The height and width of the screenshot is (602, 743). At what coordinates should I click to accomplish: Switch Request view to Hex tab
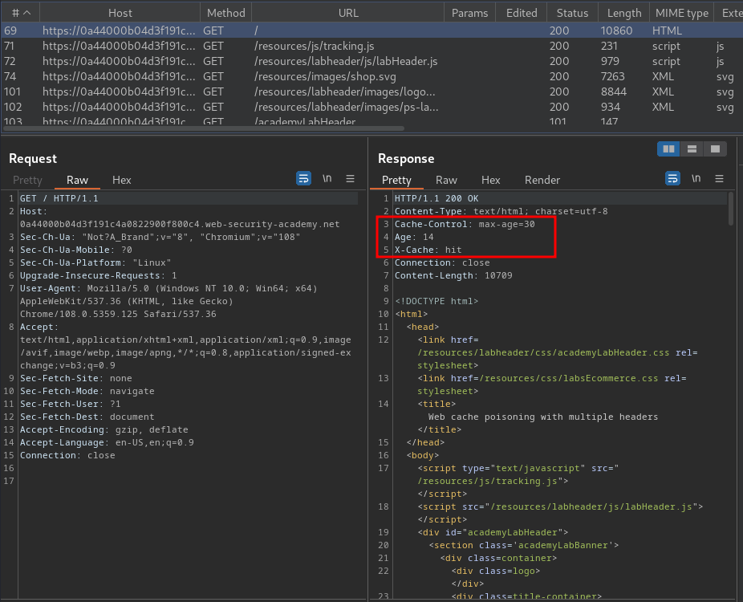[122, 180]
